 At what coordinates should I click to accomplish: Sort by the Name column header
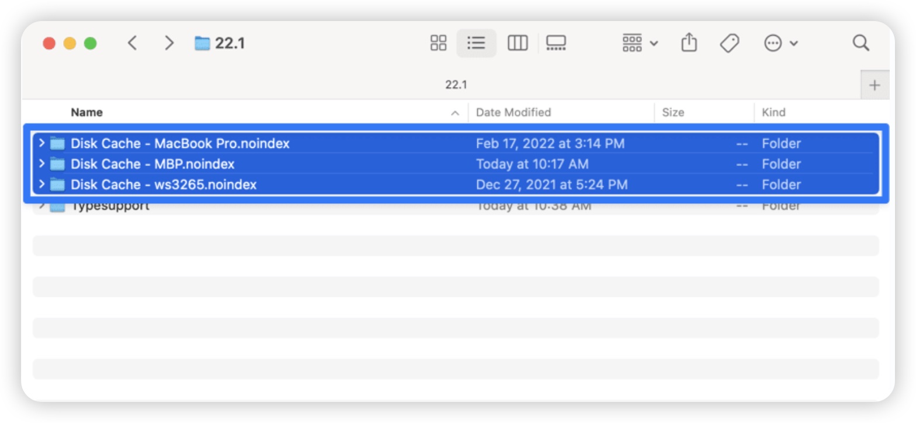pyautogui.click(x=86, y=112)
